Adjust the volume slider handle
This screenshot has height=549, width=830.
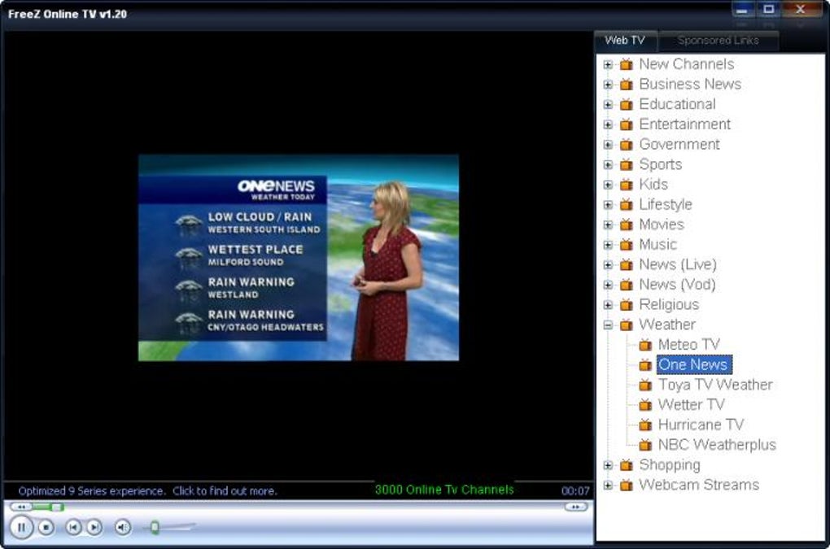click(x=155, y=527)
